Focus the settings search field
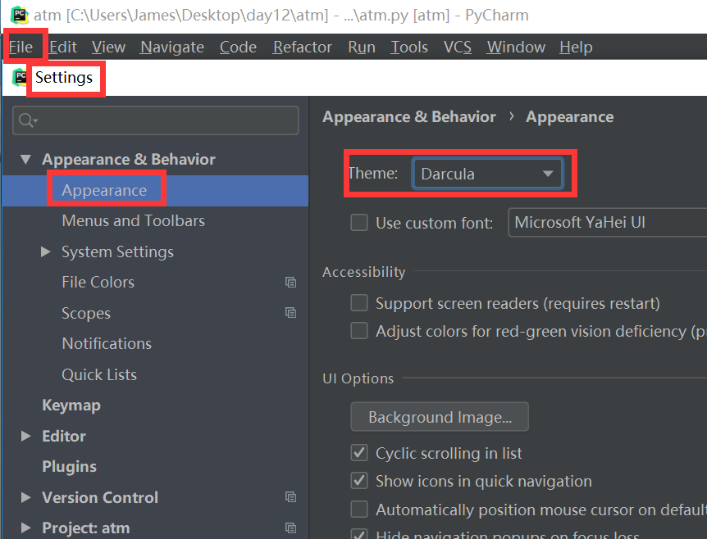707x539 pixels. (156, 120)
